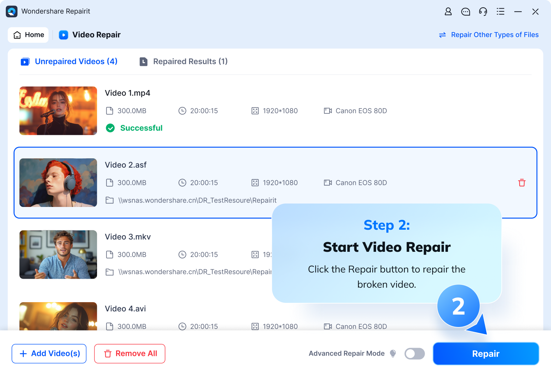This screenshot has height=377, width=551.
Task: Select Video 3.mkv thumbnail
Action: click(x=58, y=255)
